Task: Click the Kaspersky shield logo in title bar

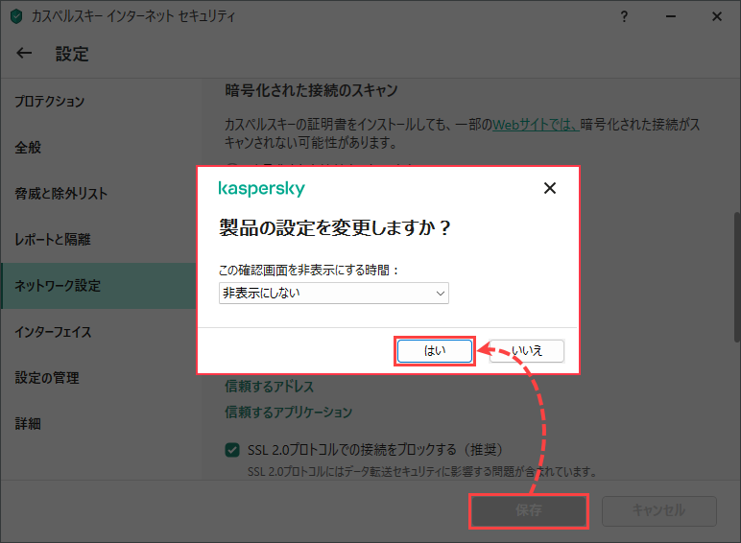Action: pos(16,16)
